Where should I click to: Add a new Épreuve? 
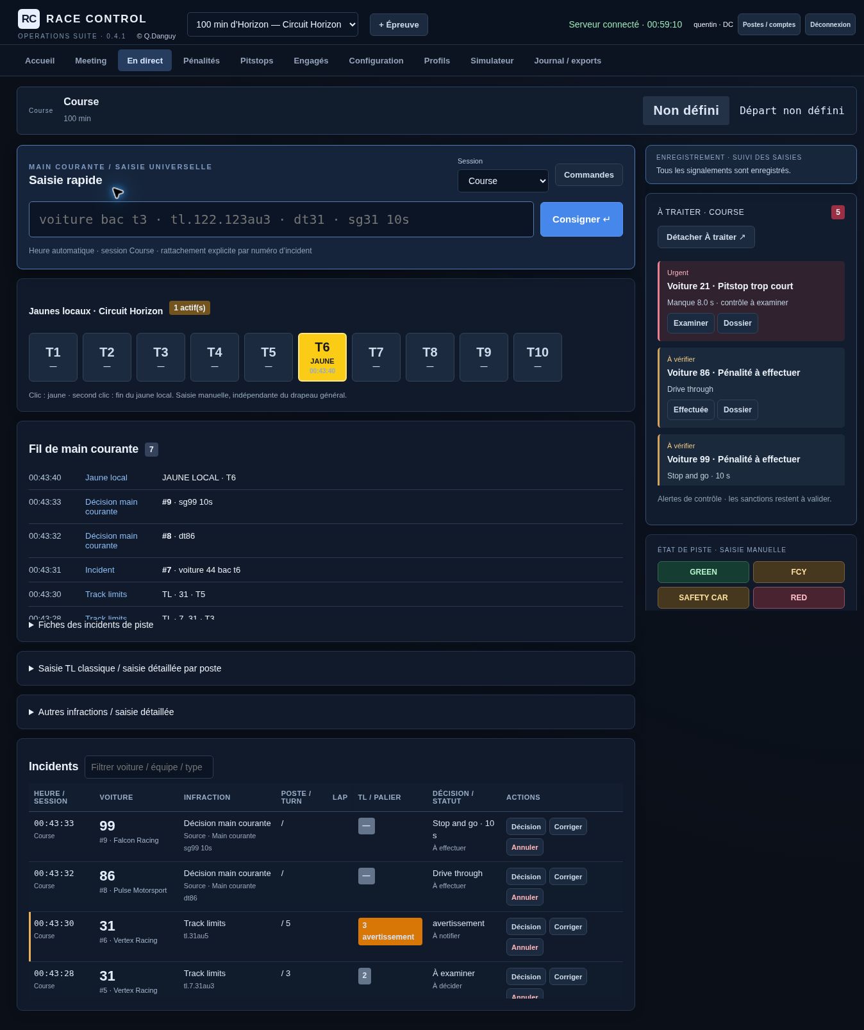point(399,24)
